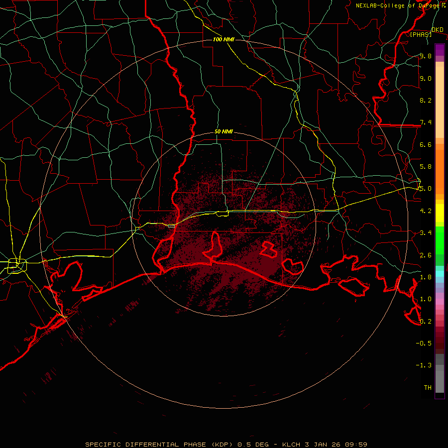Click the NEXLAB-College of DuPage label
Image resolution: width=448 pixels, height=448 pixels.
398,5
